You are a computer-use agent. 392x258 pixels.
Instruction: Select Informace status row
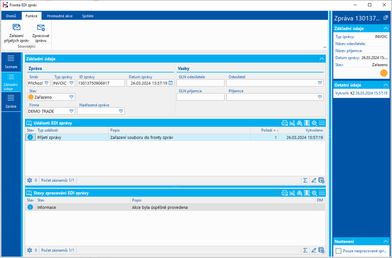[175, 207]
